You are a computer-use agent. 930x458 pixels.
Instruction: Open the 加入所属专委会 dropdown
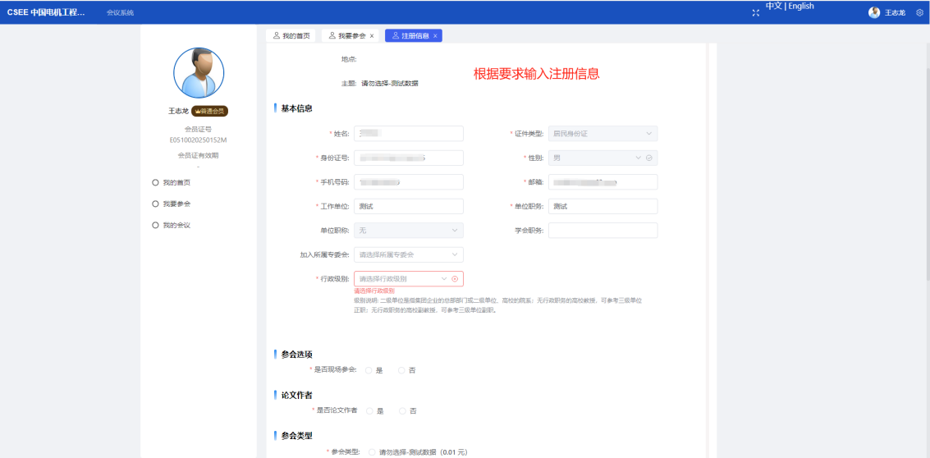408,255
